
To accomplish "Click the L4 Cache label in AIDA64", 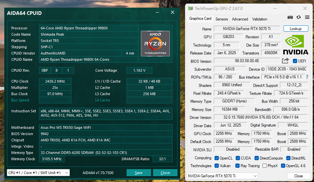I will 102,100.
